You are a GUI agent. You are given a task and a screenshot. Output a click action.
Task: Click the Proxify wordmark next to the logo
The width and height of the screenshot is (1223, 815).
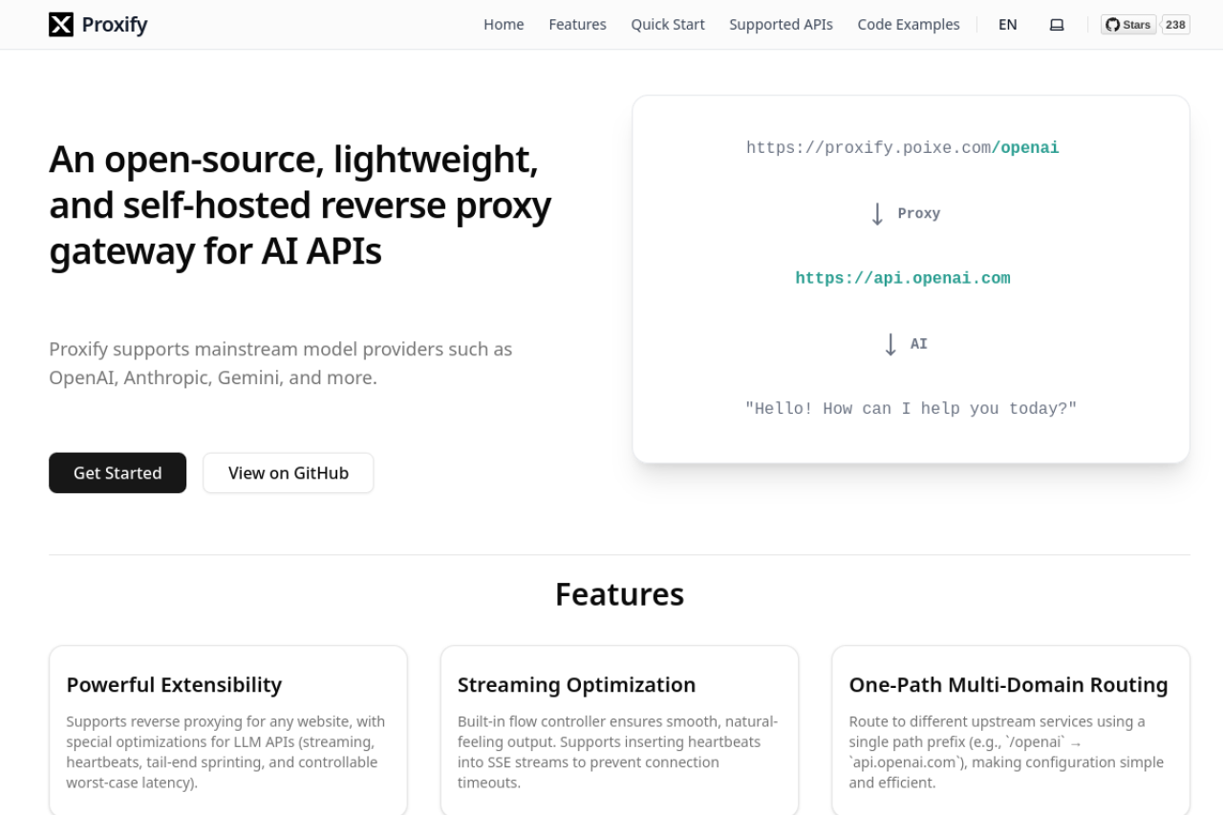116,24
